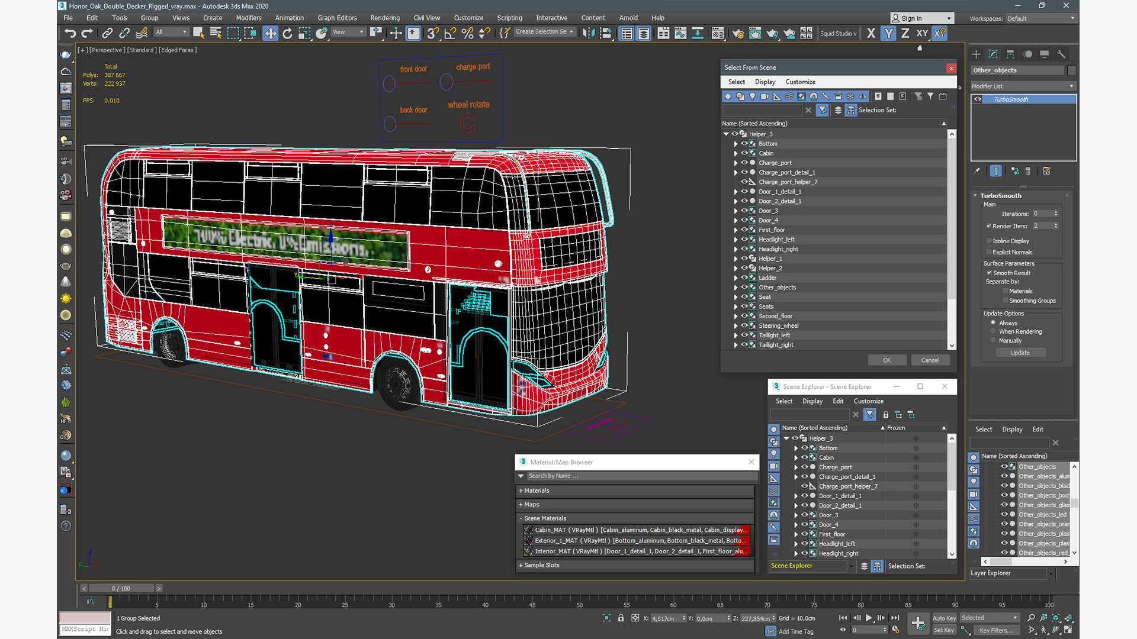
Task: Open the Hierarchy tab in the command panel
Action: [1010, 54]
